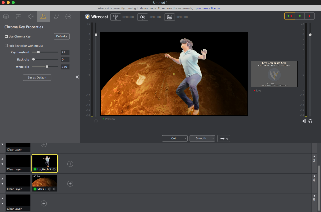This screenshot has width=321, height=212.
Task: Click the preview headphone monitor icon
Action: point(96,121)
